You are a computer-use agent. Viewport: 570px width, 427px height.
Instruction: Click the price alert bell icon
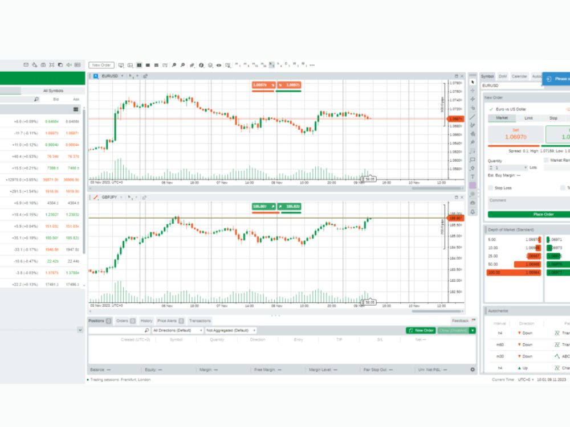click(x=473, y=212)
